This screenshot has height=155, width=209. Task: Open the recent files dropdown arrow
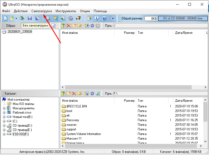(x=16, y=18)
